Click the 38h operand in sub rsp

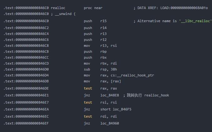pos(114,69)
